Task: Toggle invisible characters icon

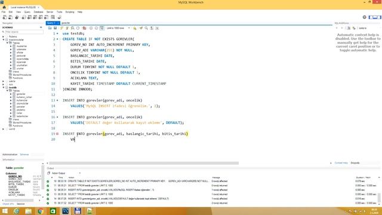Action: point(152,28)
